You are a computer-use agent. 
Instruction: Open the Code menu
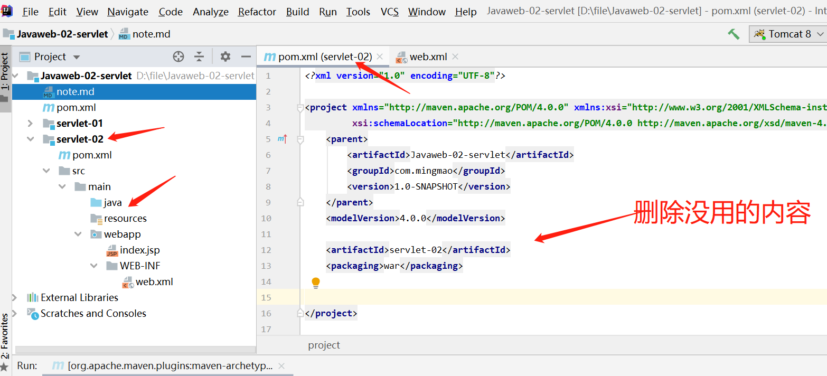(x=171, y=12)
